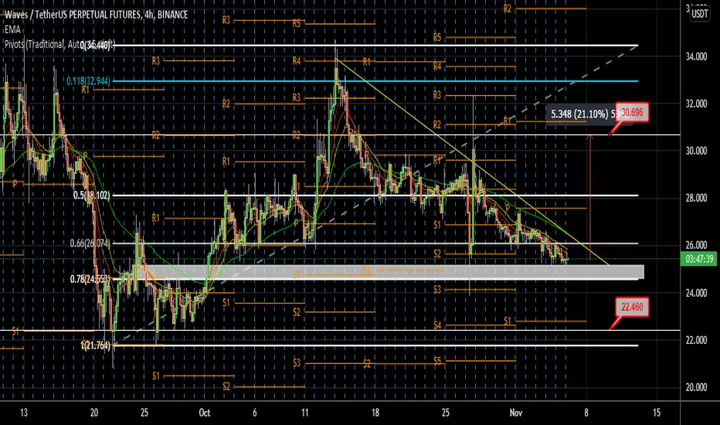Click the green 03:47:39 countdown price label
720x425 pixels.
point(700,259)
